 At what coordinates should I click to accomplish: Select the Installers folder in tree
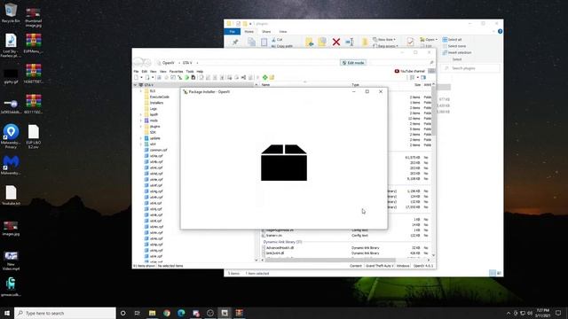(x=156, y=103)
